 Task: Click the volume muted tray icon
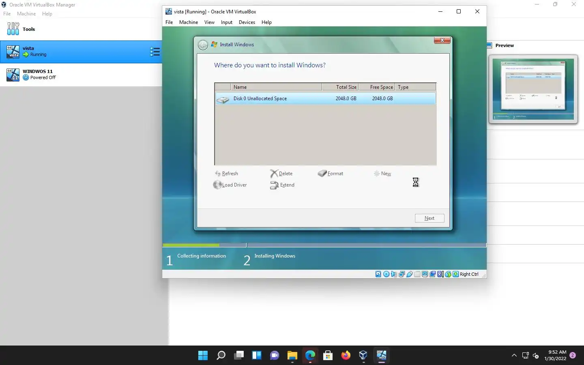coord(536,356)
